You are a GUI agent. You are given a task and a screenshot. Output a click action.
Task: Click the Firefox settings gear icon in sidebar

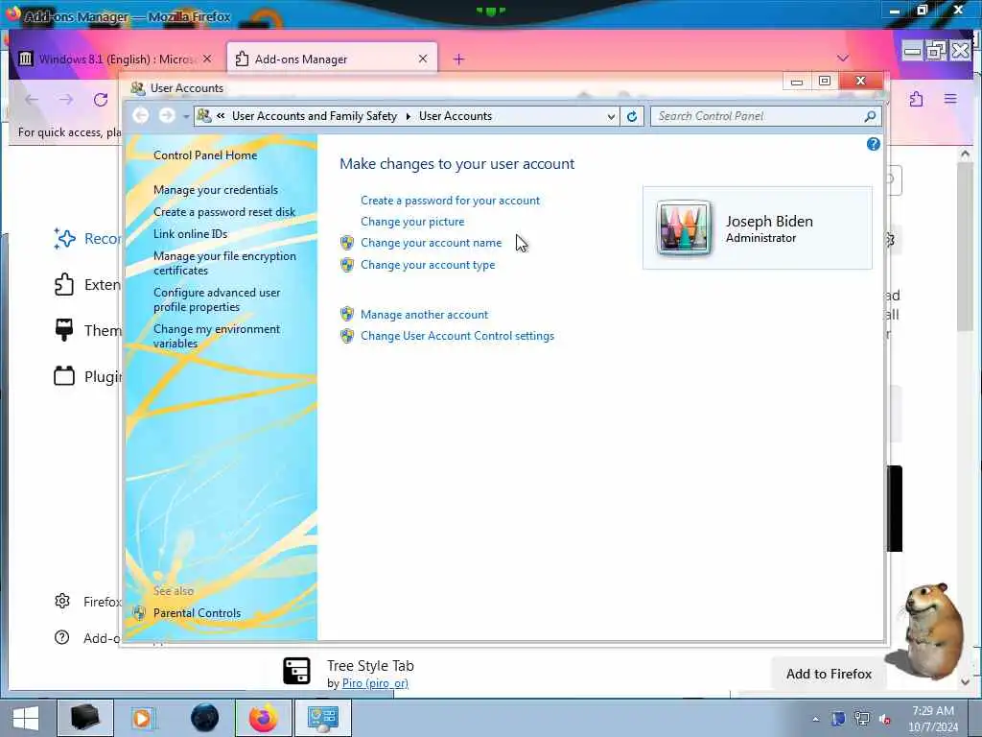62,602
